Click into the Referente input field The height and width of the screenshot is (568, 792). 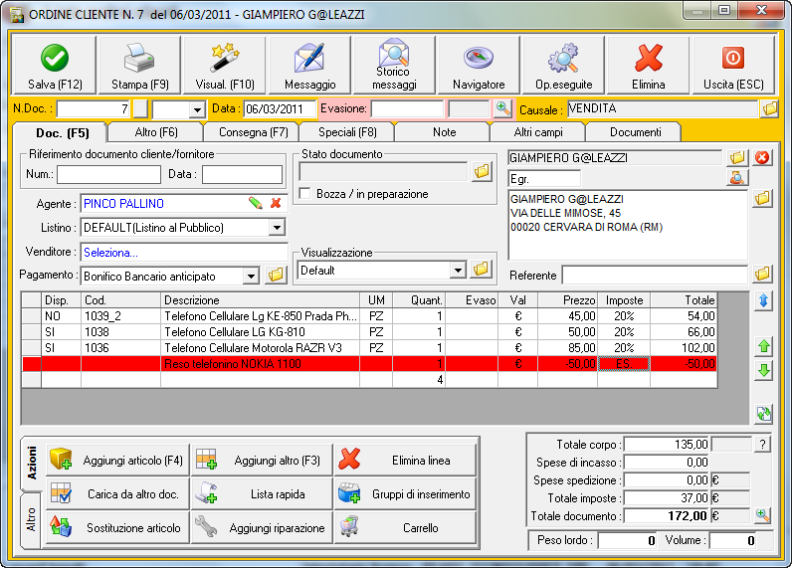click(x=654, y=275)
